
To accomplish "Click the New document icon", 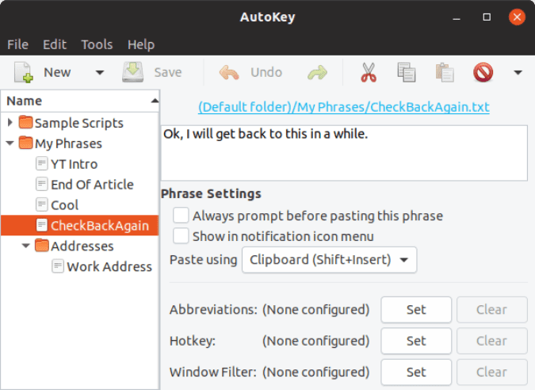I will 24,72.
